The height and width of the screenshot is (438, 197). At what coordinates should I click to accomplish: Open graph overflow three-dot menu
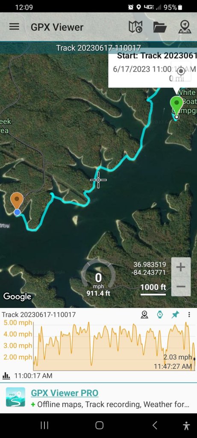pos(189,315)
